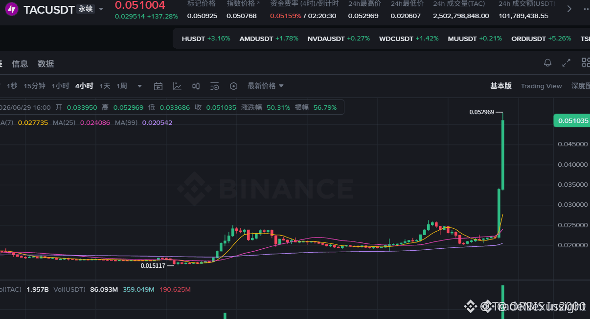
Task: Switch chart to 基本版 mode
Action: [x=501, y=86]
